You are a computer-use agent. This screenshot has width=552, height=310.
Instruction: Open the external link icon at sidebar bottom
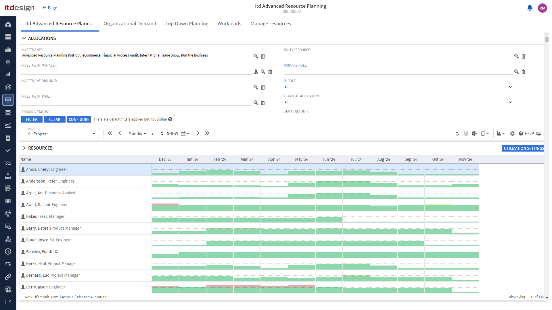tap(8, 302)
